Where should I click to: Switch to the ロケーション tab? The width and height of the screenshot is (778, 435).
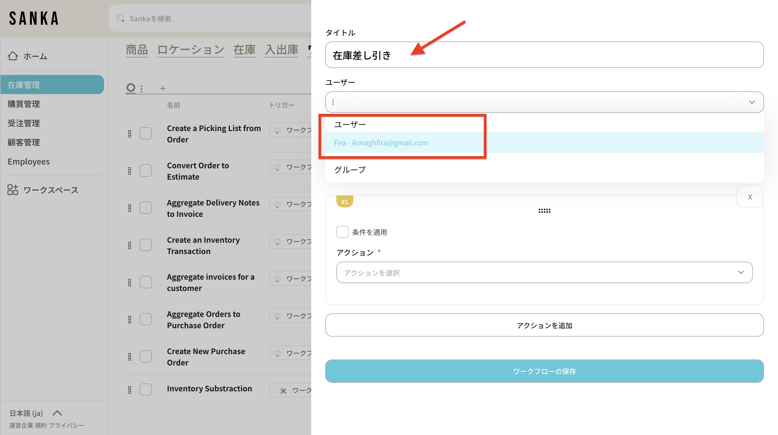pos(190,50)
